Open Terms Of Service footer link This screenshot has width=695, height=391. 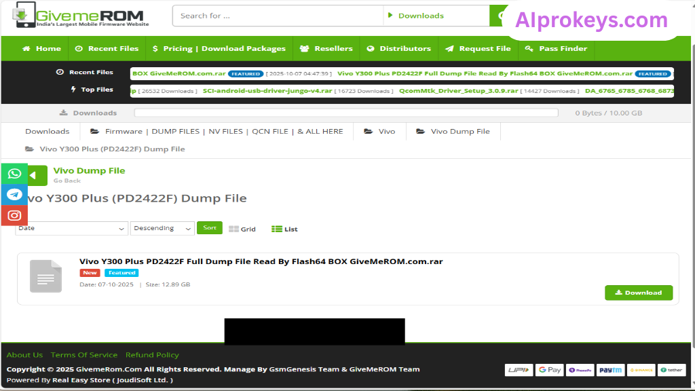(x=84, y=354)
